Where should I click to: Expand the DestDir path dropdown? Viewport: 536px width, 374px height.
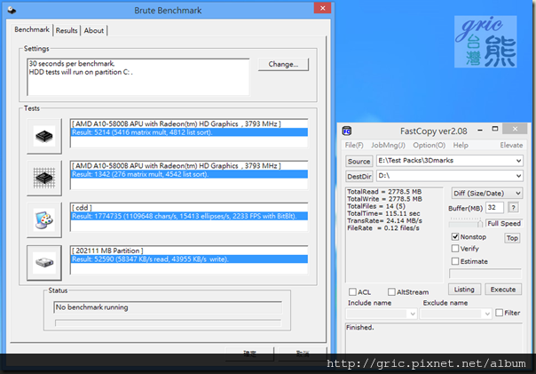pyautogui.click(x=518, y=176)
